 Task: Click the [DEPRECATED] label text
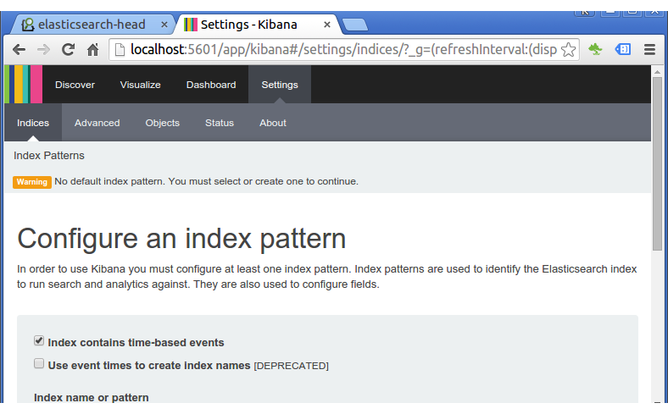pyautogui.click(x=292, y=366)
